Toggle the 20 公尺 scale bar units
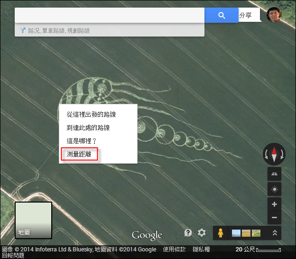This screenshot has height=259, width=296. (x=258, y=250)
